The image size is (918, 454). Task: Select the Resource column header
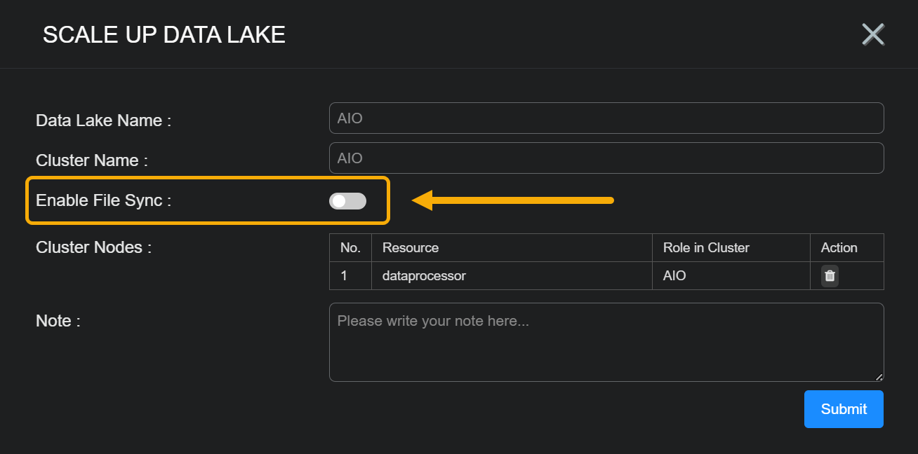click(411, 248)
